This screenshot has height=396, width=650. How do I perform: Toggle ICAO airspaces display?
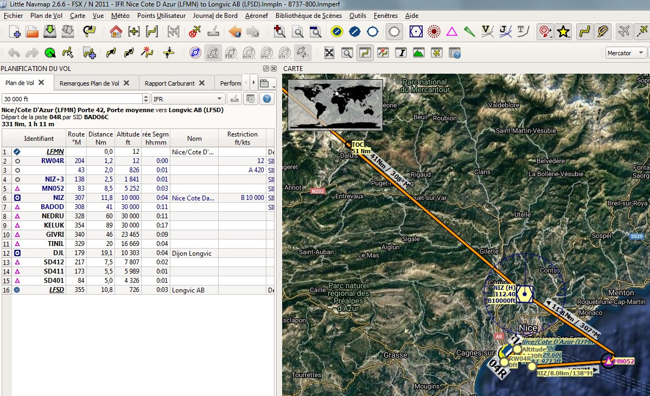tap(213, 53)
